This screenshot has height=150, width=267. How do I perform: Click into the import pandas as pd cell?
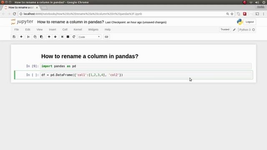click(x=146, y=66)
